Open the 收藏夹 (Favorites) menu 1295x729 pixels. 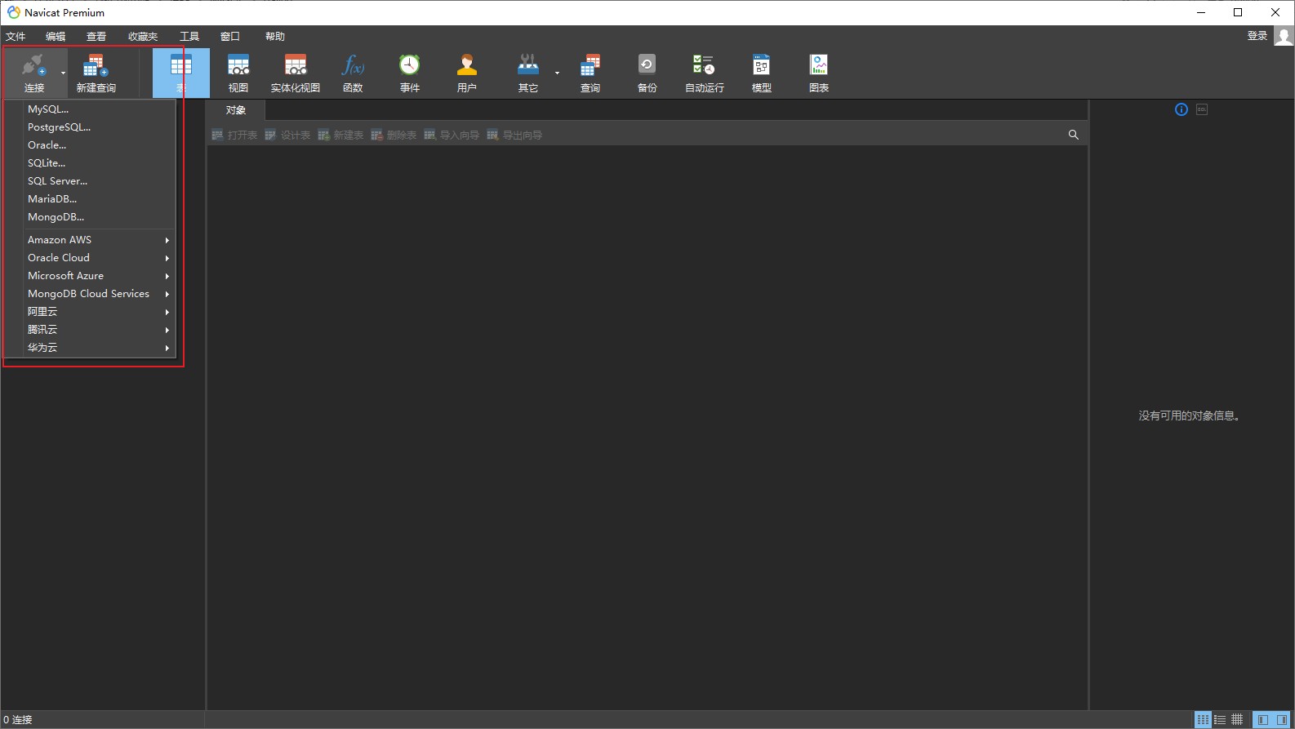pyautogui.click(x=143, y=37)
